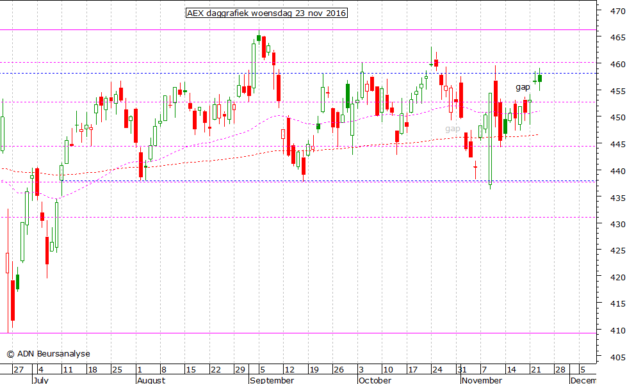The image size is (627, 384).
Task: Click the date label '21' in November
Action: click(536, 370)
